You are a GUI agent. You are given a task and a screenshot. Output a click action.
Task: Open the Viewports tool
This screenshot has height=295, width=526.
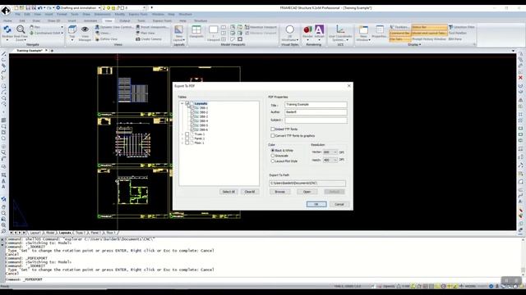coord(196,29)
